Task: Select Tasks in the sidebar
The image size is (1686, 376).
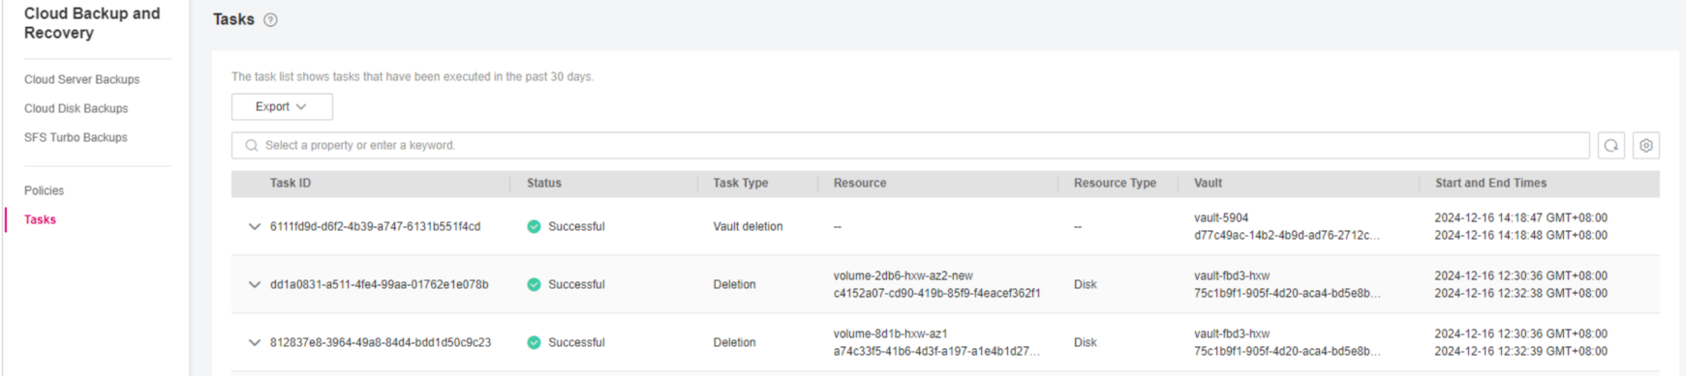Action: click(x=40, y=219)
